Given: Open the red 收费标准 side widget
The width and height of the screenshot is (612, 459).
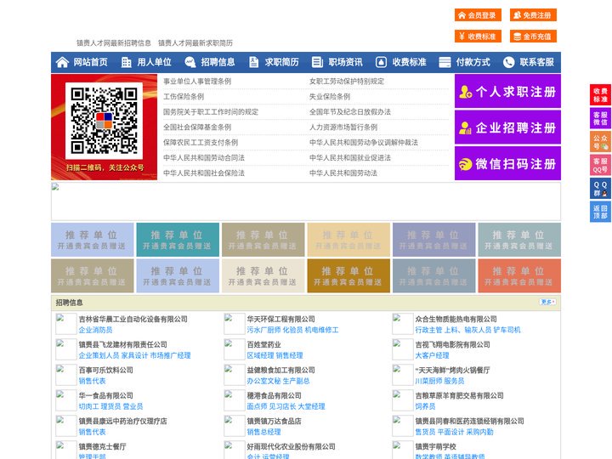Looking at the screenshot, I should click(600, 95).
